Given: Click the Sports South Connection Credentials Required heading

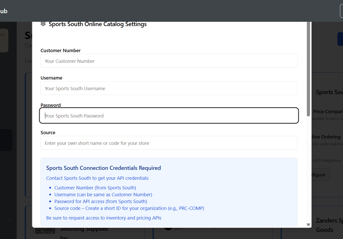Looking at the screenshot, I should pyautogui.click(x=104, y=168).
